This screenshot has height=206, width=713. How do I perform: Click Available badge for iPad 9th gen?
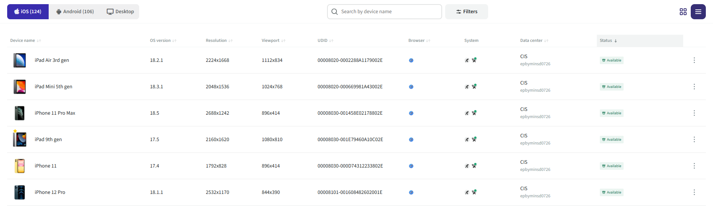pos(612,140)
